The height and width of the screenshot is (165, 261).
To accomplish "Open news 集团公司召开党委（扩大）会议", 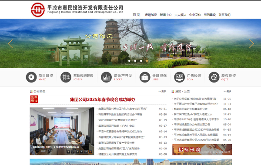I will pyautogui.click(x=116, y=126).
